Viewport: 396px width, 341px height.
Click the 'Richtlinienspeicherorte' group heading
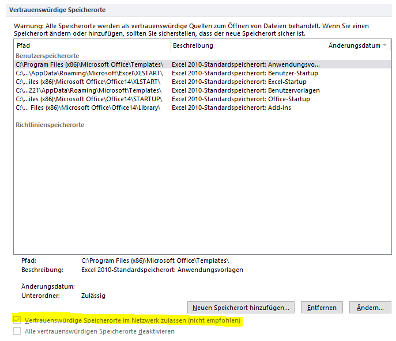click(x=50, y=125)
